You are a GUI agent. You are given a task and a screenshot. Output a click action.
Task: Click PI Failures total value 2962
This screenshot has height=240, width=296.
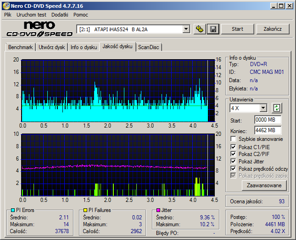[x=136, y=231]
